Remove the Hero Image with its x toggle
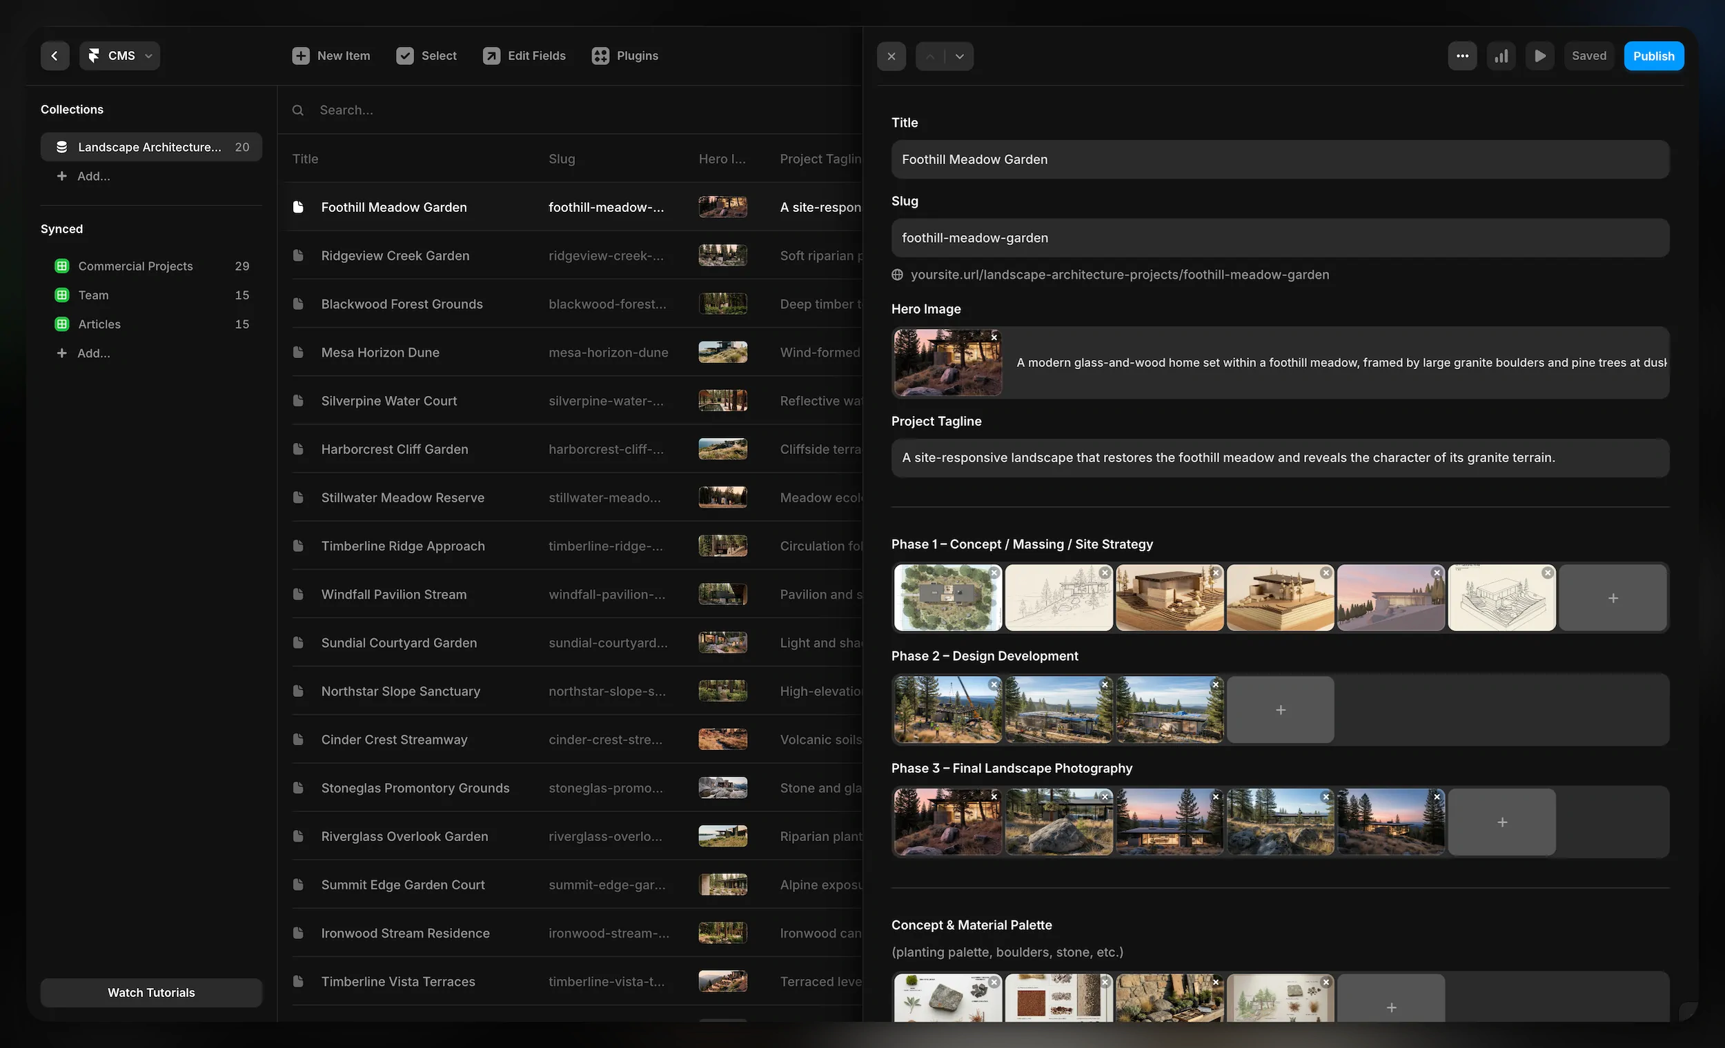The image size is (1725, 1048). point(994,337)
